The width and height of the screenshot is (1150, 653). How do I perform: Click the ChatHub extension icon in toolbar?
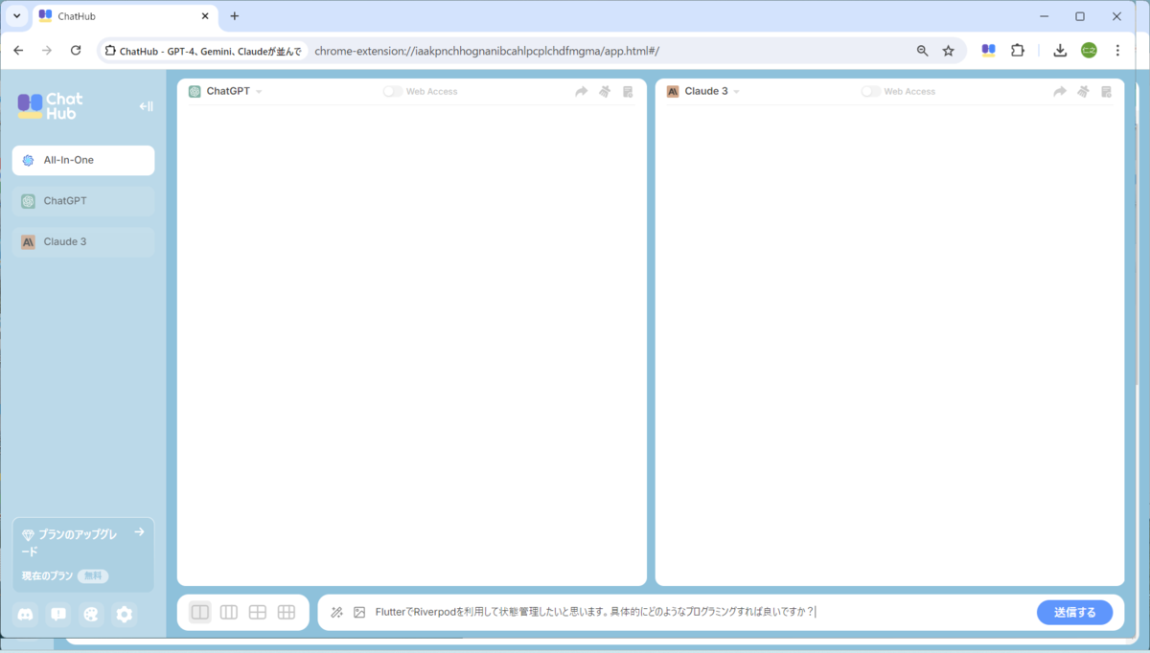pyautogui.click(x=988, y=51)
